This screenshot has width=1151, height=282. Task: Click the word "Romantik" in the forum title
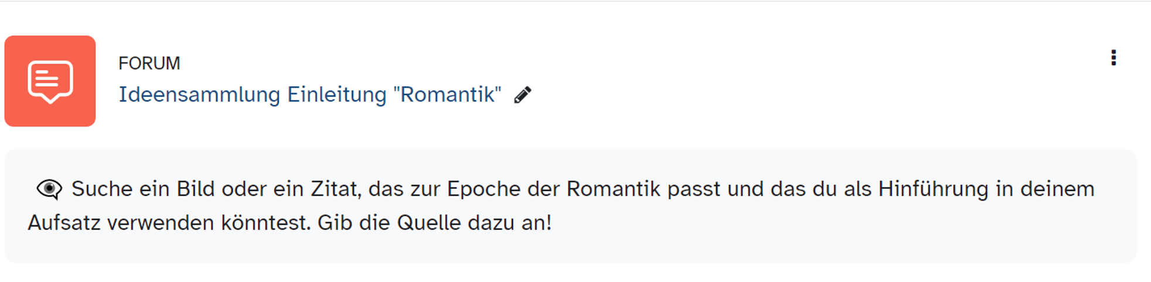(448, 95)
